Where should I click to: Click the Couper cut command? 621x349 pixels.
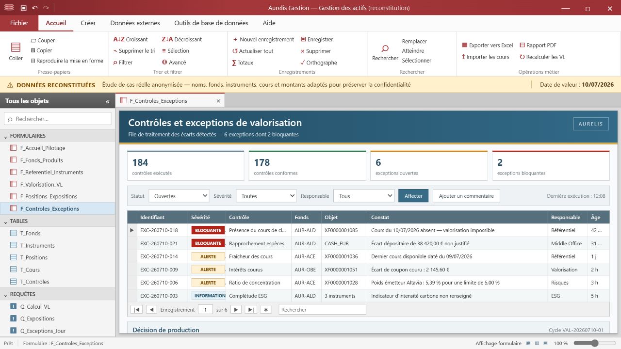click(43, 41)
